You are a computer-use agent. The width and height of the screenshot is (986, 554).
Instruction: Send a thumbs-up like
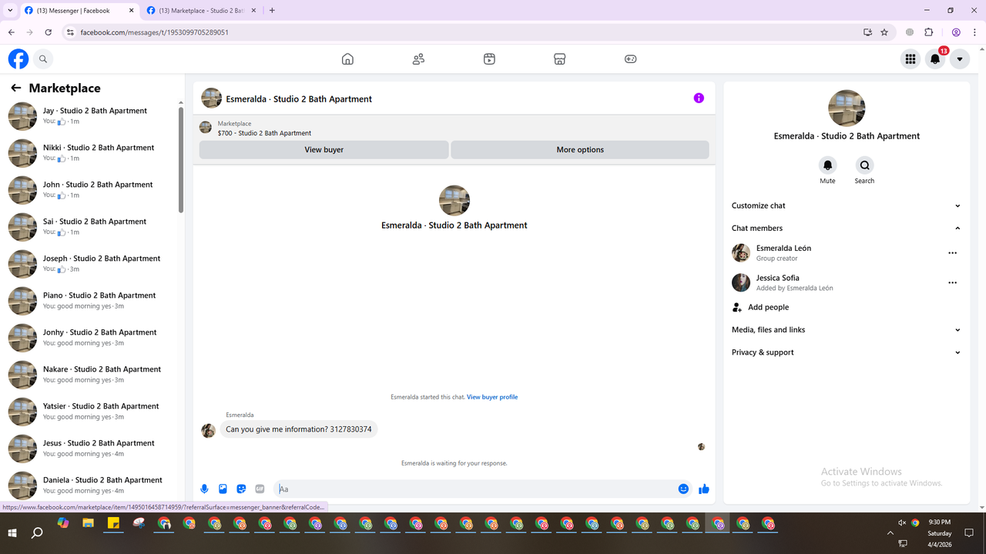(703, 489)
